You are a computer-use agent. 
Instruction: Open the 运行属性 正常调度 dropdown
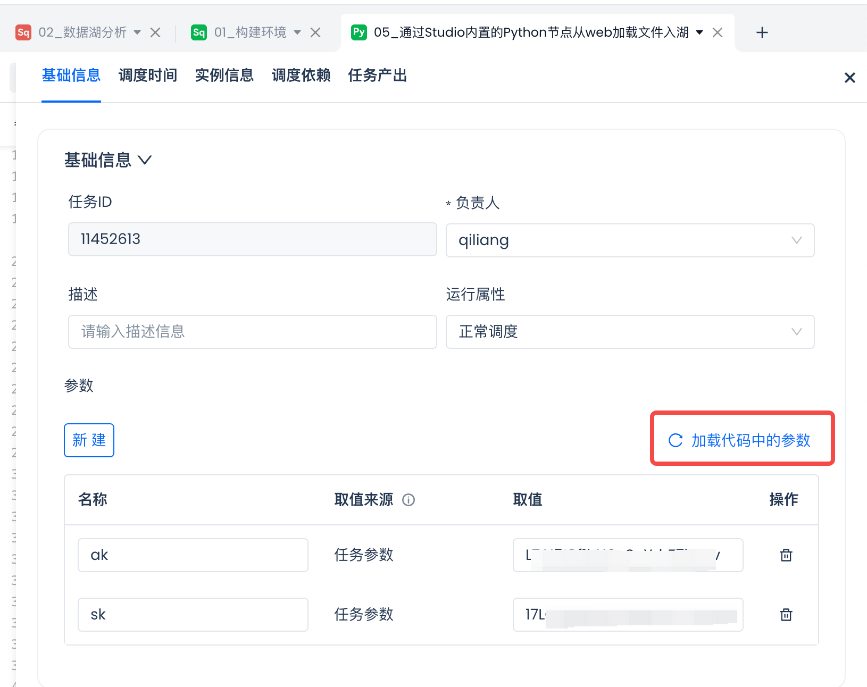click(x=630, y=332)
